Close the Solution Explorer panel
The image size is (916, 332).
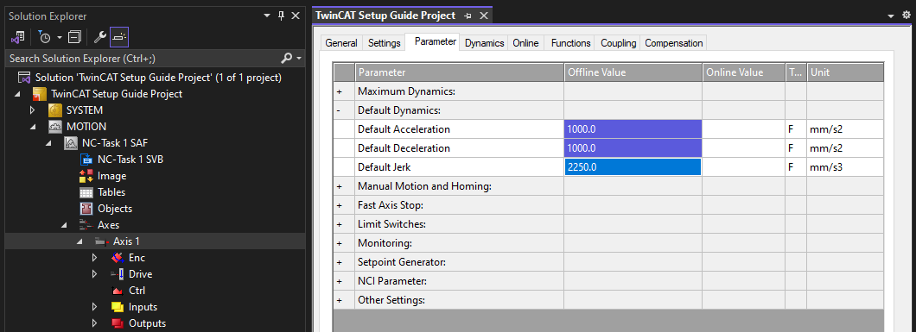coord(296,16)
